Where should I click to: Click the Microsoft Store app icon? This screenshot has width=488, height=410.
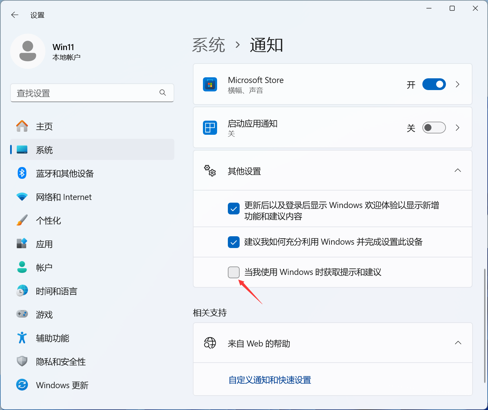(210, 84)
